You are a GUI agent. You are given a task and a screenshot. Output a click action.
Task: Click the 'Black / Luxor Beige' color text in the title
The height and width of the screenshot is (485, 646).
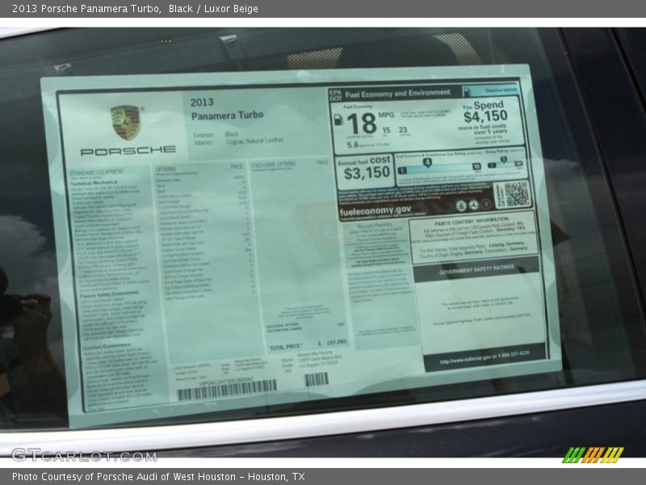point(213,9)
